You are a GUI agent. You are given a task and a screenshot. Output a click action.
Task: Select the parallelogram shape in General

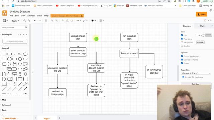25,59
